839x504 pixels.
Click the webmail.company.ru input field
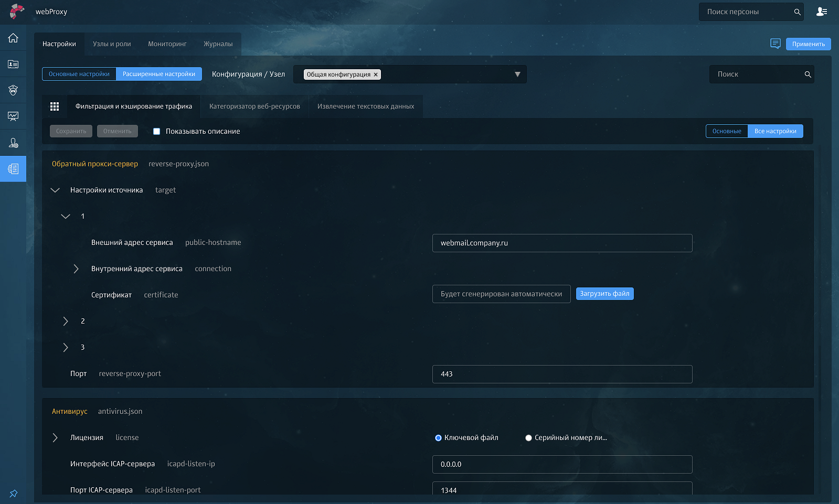(x=562, y=243)
